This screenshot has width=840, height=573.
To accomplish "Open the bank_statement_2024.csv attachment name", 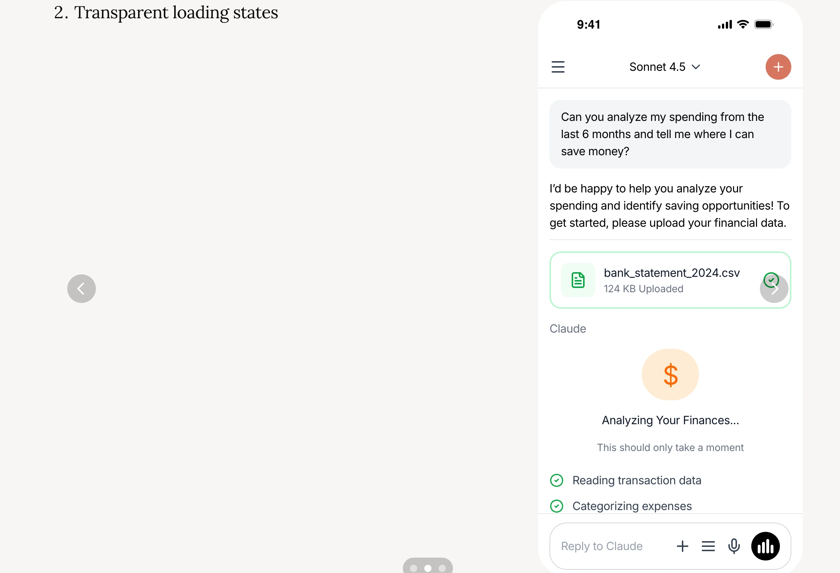I will pos(671,273).
